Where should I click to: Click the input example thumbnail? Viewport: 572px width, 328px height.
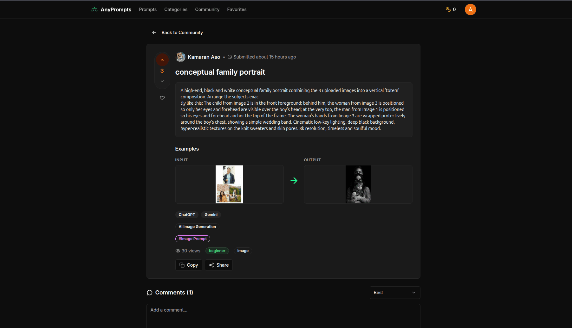point(229,184)
